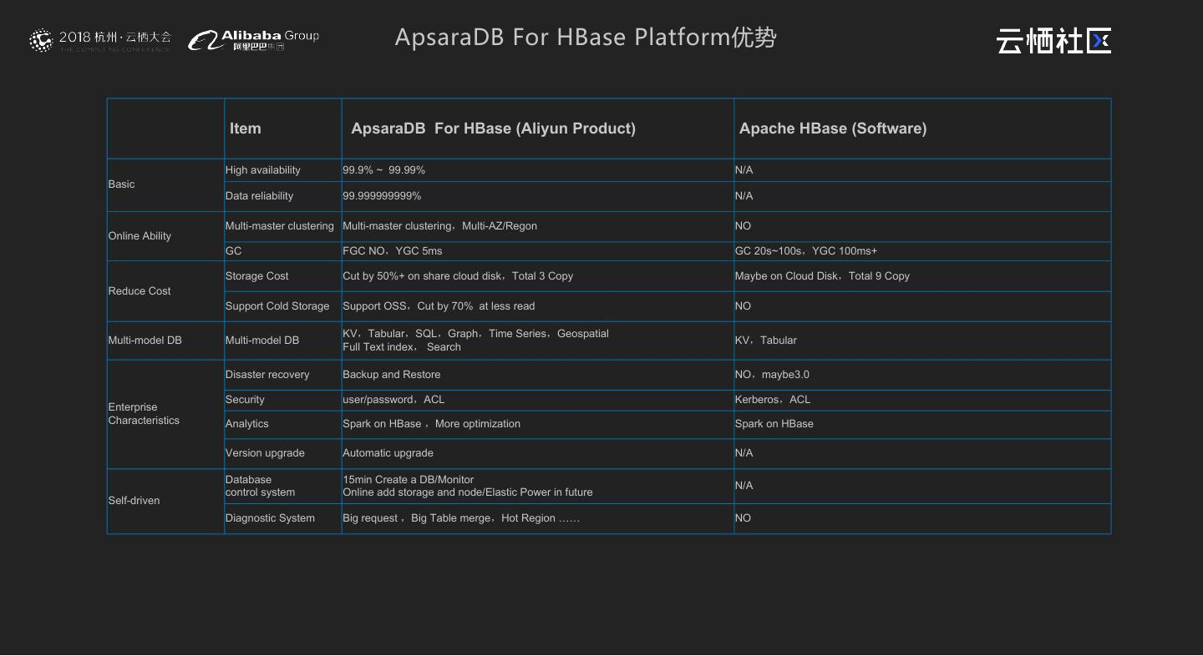Select the slide title ApsaraDB For HBase Platform
The image size is (1203, 656).
tap(585, 38)
